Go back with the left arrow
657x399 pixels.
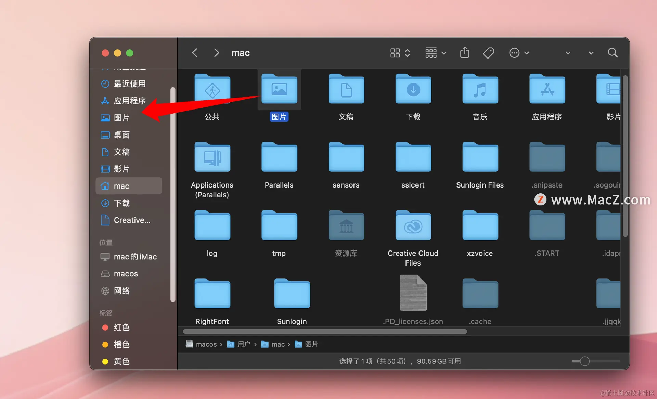195,53
